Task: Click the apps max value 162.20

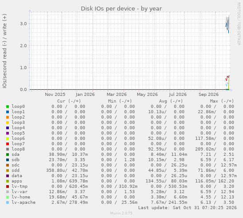Action: pos(226,181)
